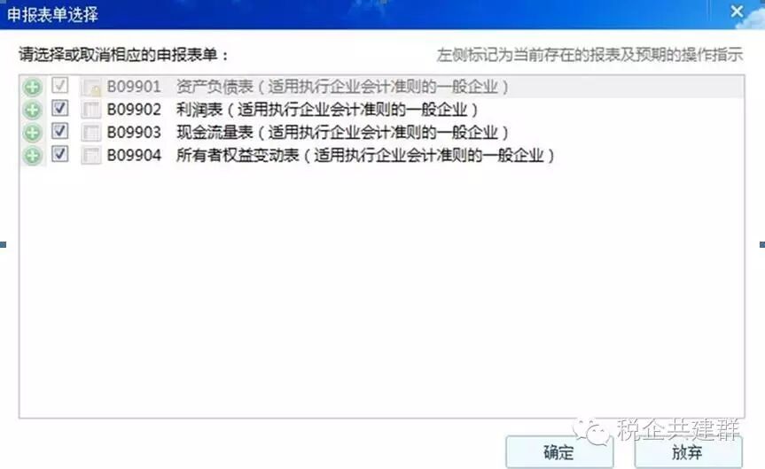Uncheck the B09903 现金流量表 checkbox

point(60,131)
